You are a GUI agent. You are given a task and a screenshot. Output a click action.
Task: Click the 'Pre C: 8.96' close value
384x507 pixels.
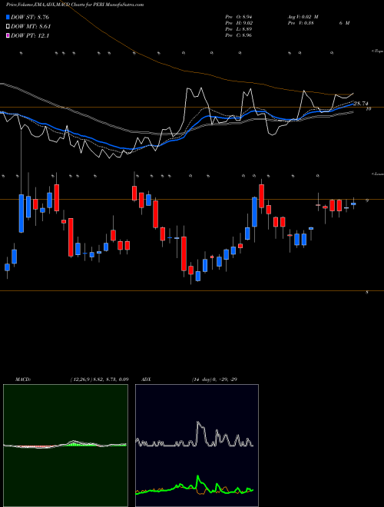tap(239, 35)
